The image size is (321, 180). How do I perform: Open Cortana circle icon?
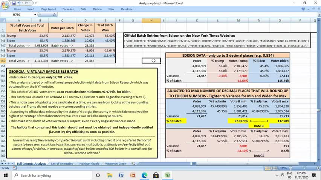tap(98, 175)
